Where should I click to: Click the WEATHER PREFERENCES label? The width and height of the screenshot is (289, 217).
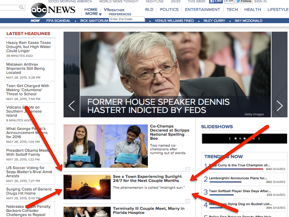(120, 12)
